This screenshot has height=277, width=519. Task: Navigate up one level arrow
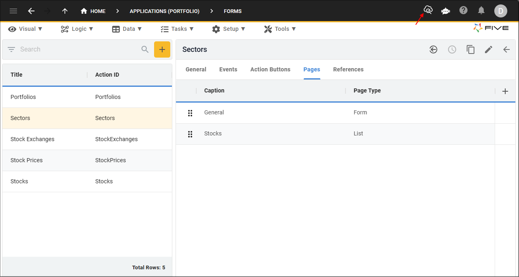pos(65,11)
